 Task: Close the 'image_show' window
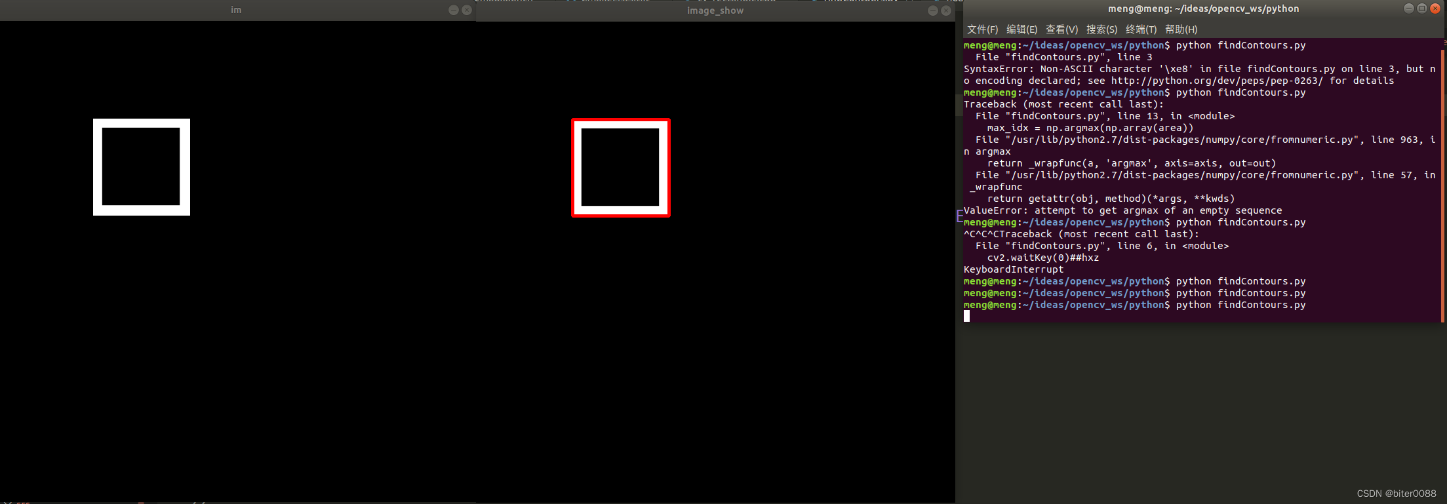946,10
